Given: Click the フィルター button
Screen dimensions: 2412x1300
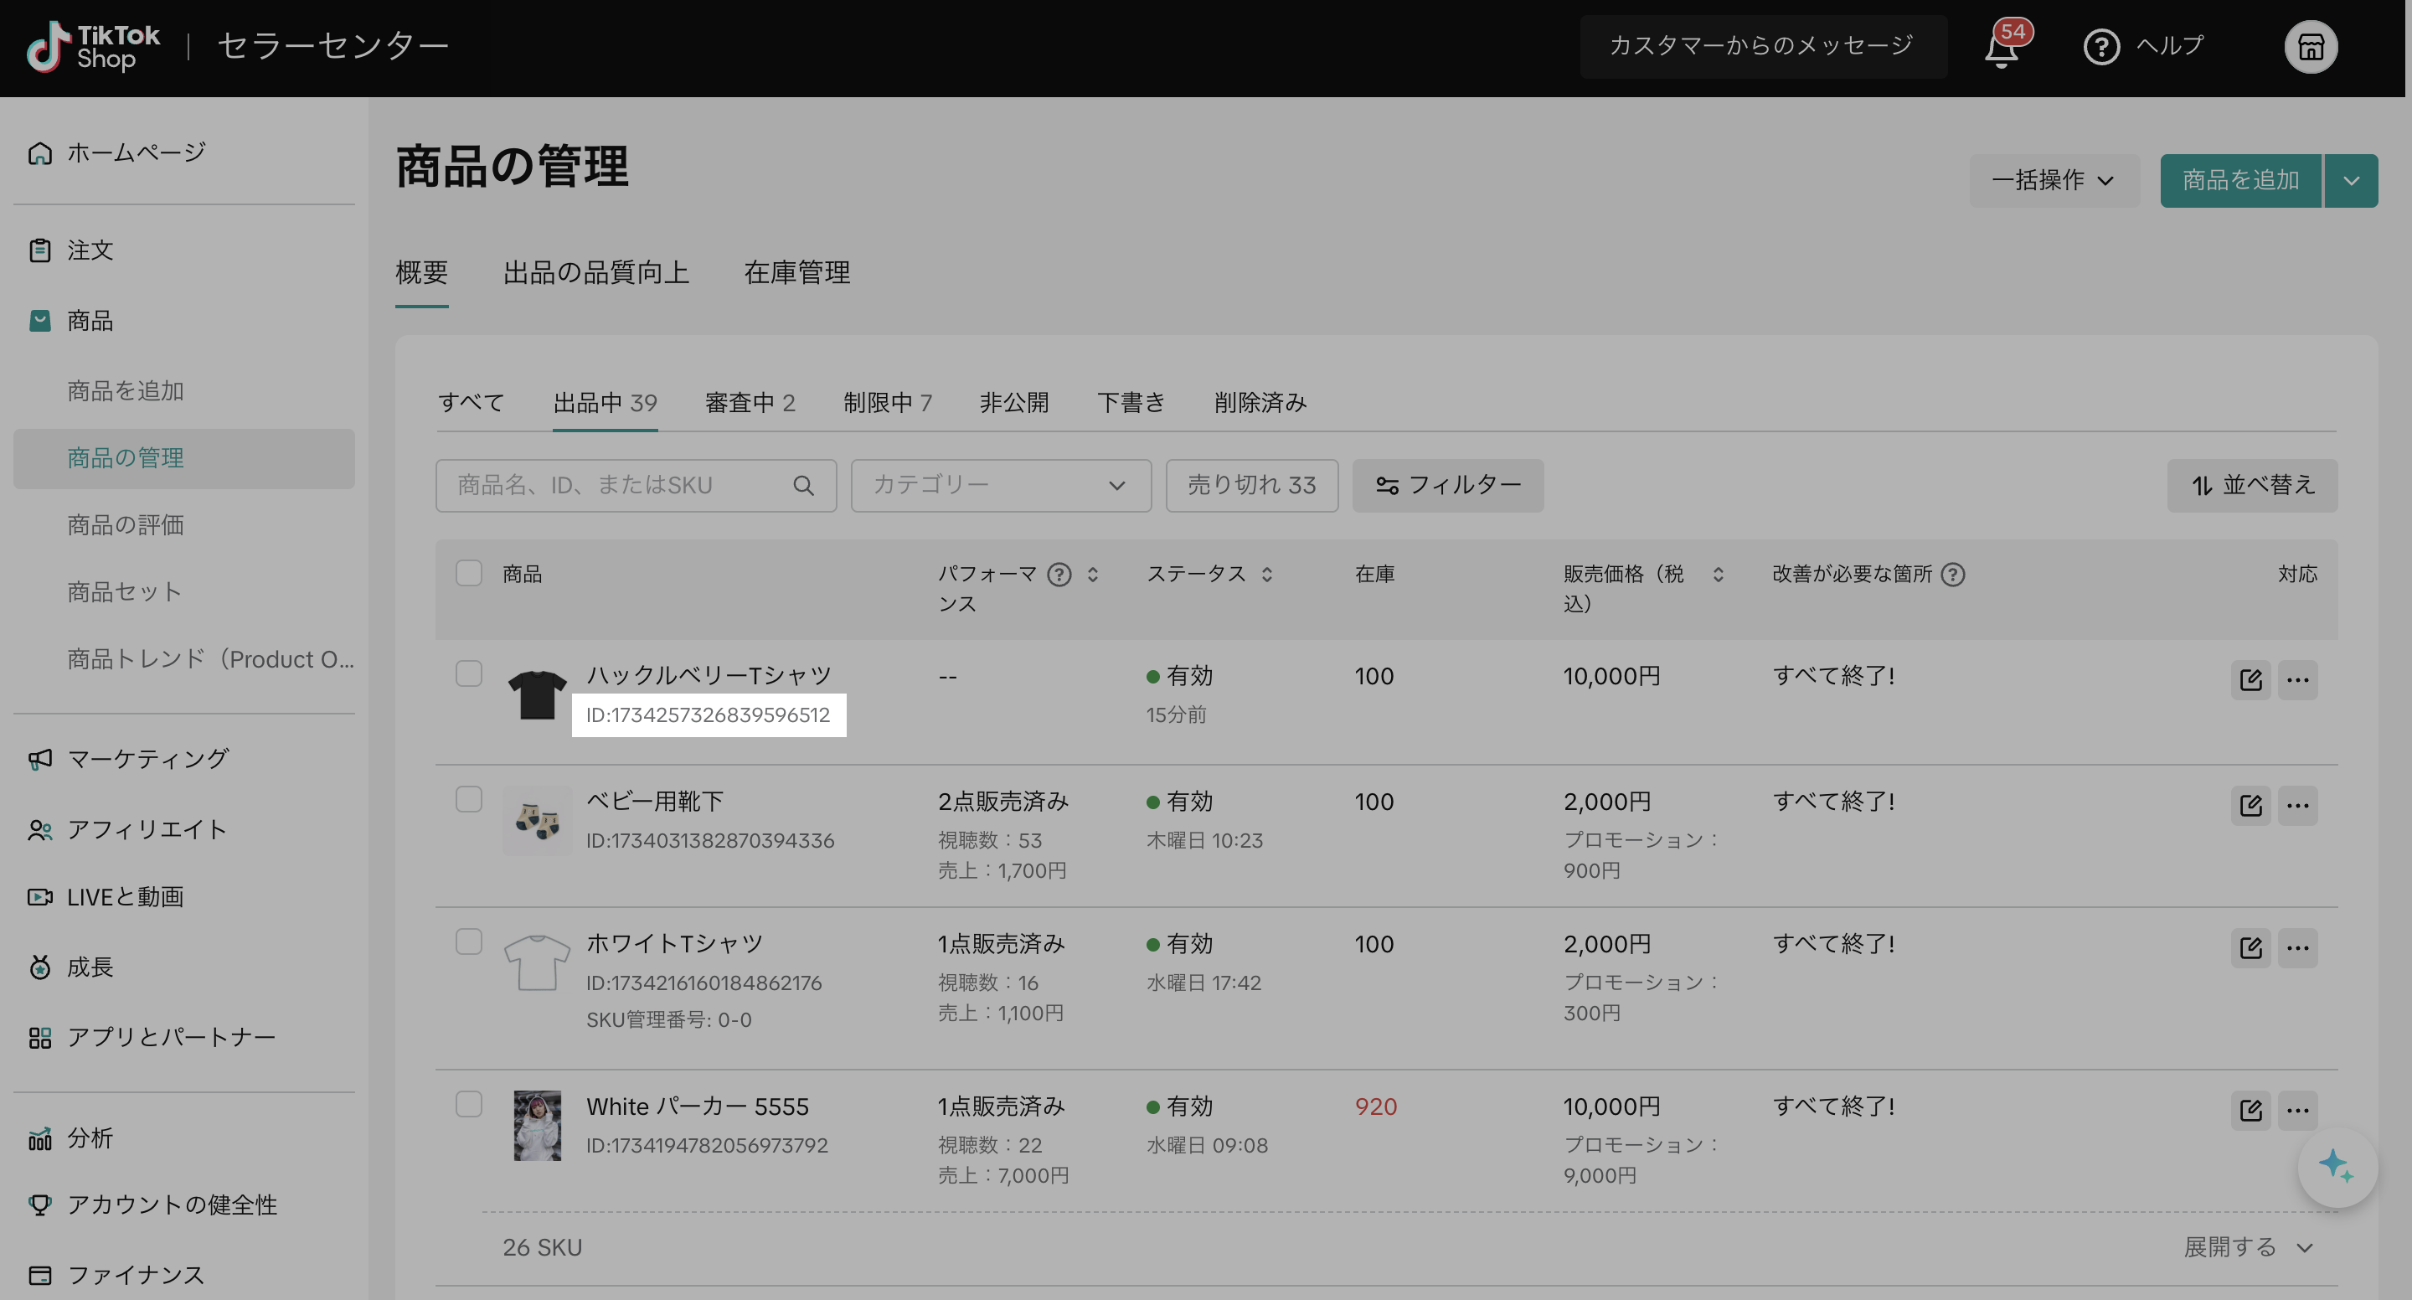Looking at the screenshot, I should point(1446,485).
